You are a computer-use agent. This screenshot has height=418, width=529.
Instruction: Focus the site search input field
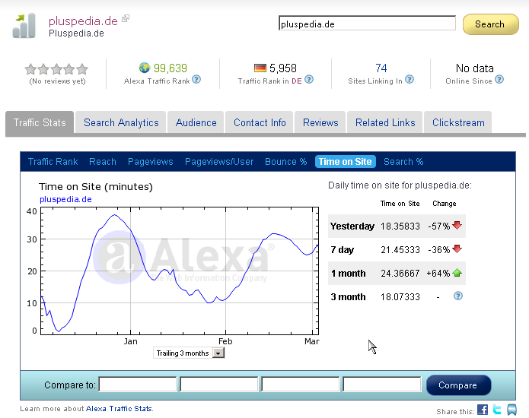367,24
